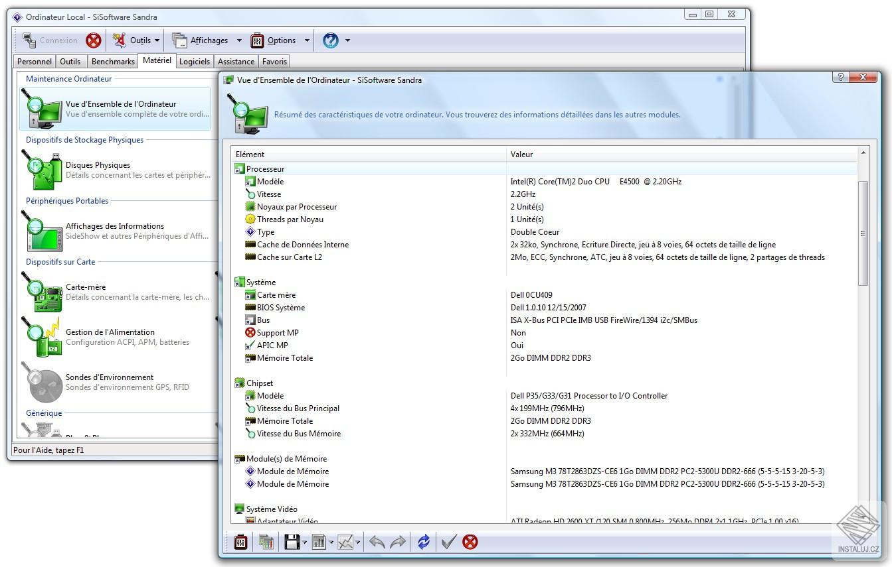
Task: Click the green checkmark accept icon
Action: [449, 541]
